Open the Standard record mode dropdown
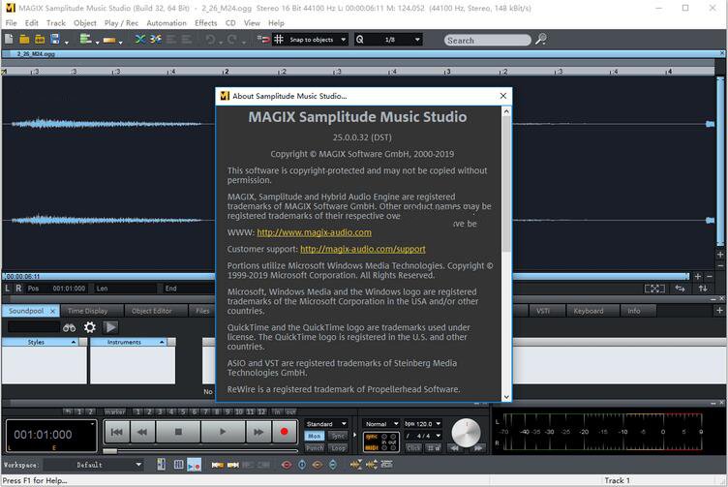The image size is (728, 487). pos(326,424)
